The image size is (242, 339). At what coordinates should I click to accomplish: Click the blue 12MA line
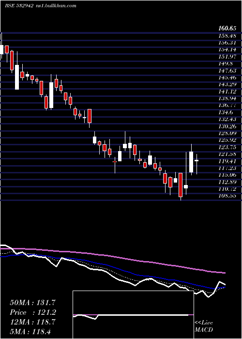tap(112, 268)
